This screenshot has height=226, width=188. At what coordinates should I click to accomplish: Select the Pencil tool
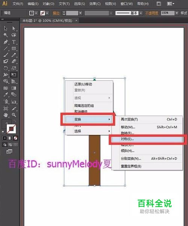[x=14, y=55]
